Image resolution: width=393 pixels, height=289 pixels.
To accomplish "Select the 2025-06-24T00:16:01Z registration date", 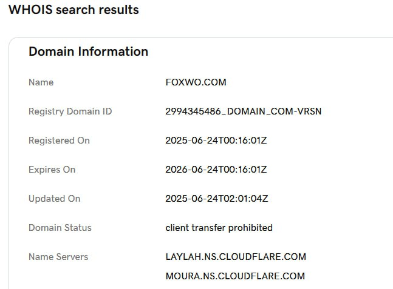I will (x=216, y=141).
